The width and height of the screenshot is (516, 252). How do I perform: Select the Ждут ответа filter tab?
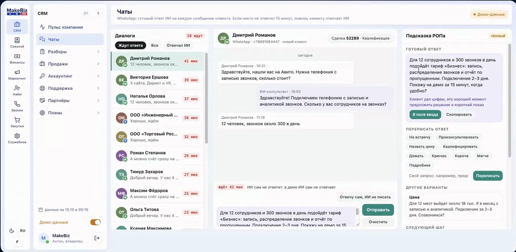130,45
